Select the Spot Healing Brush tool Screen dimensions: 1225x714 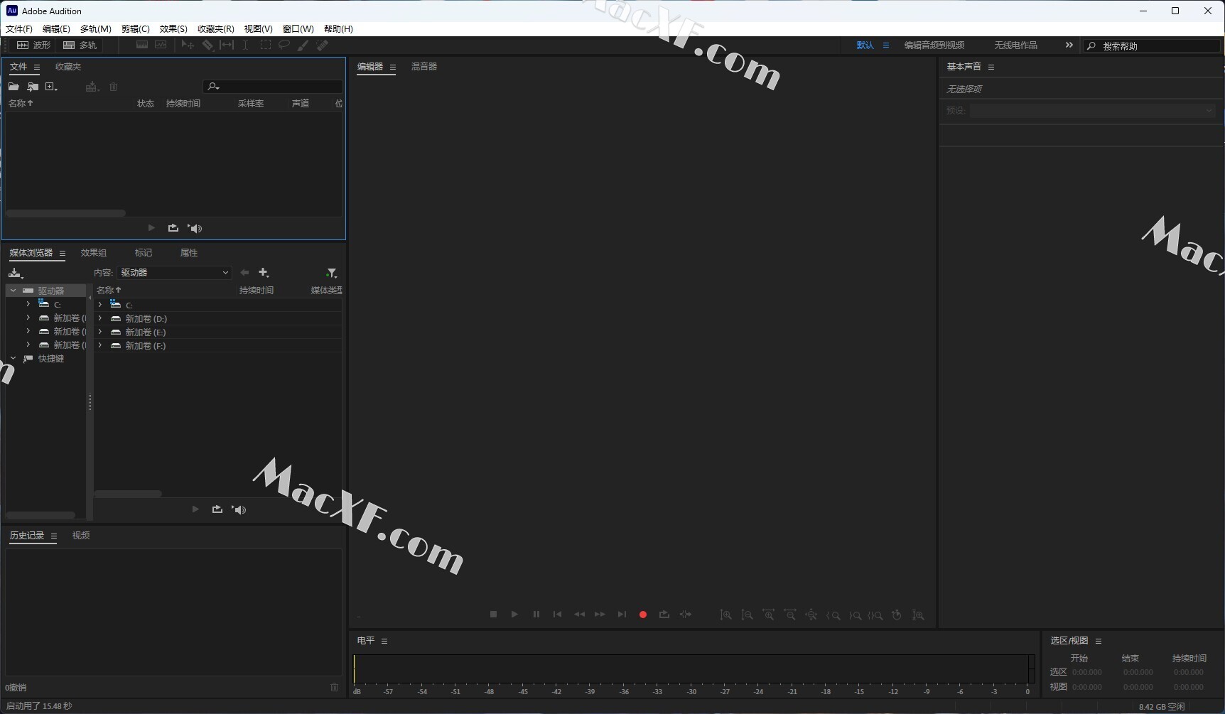point(323,45)
